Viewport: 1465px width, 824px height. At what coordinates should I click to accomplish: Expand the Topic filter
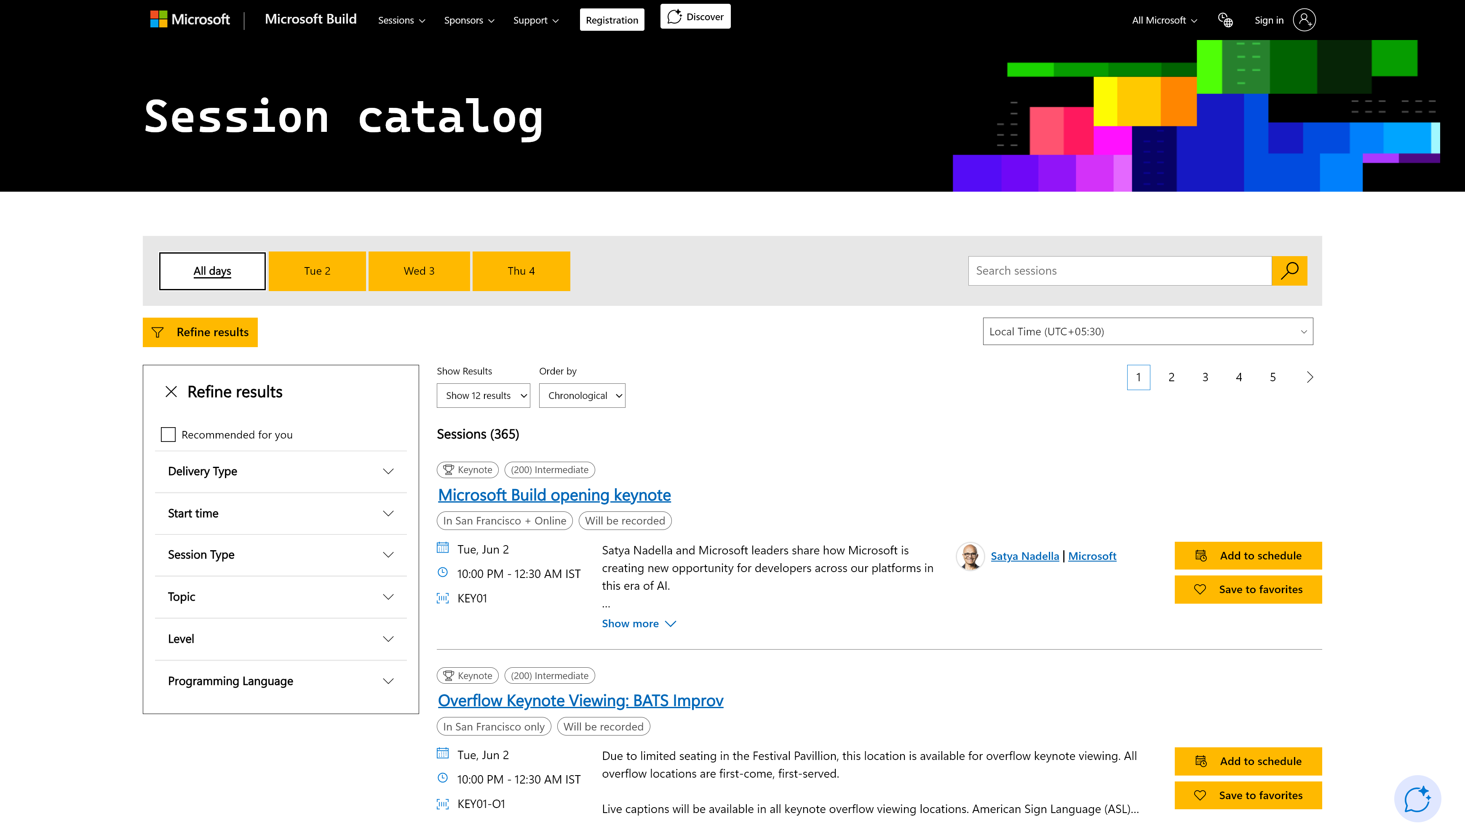tap(281, 597)
